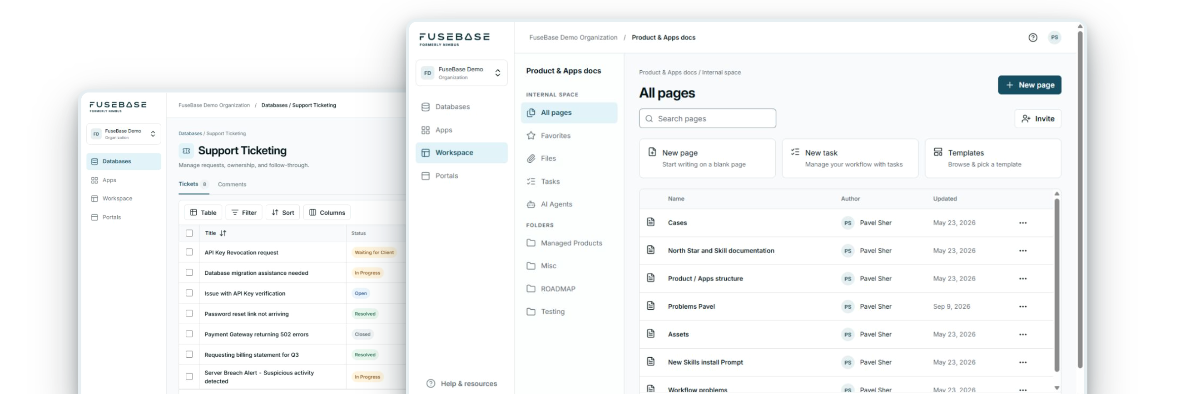Check Database migration assistance needed ticket

pos(189,272)
